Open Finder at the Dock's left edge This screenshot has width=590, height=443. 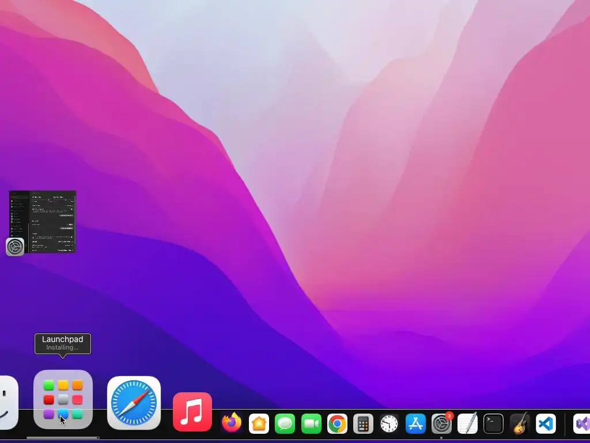[7, 402]
